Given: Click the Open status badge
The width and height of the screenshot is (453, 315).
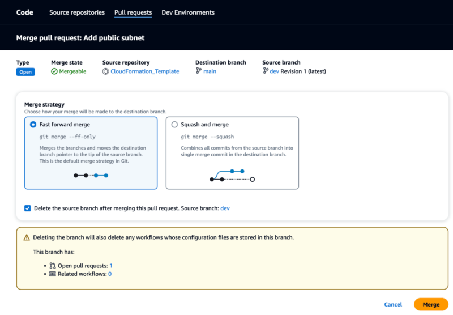Looking at the screenshot, I should coord(25,72).
